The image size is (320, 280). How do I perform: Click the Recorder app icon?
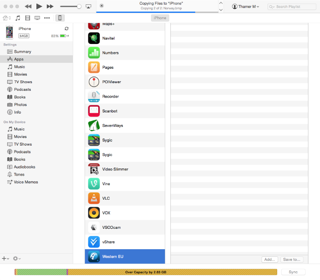coord(94,96)
